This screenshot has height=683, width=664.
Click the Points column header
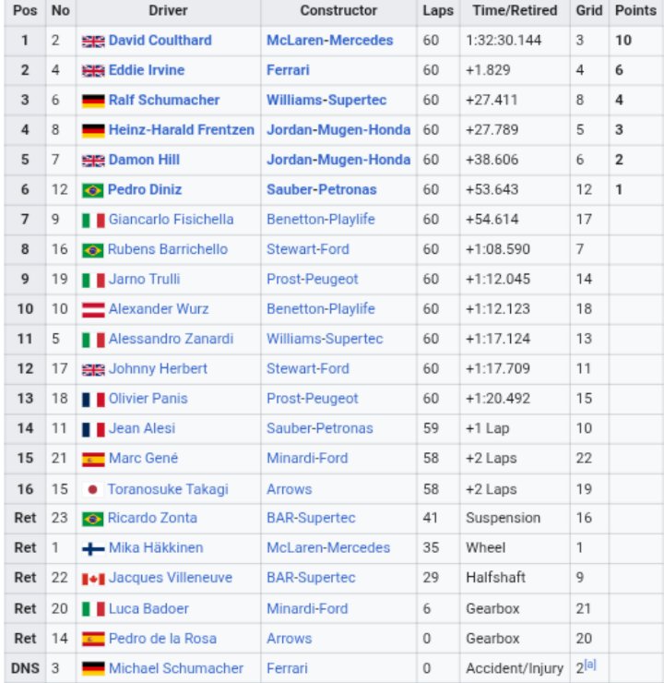[635, 11]
